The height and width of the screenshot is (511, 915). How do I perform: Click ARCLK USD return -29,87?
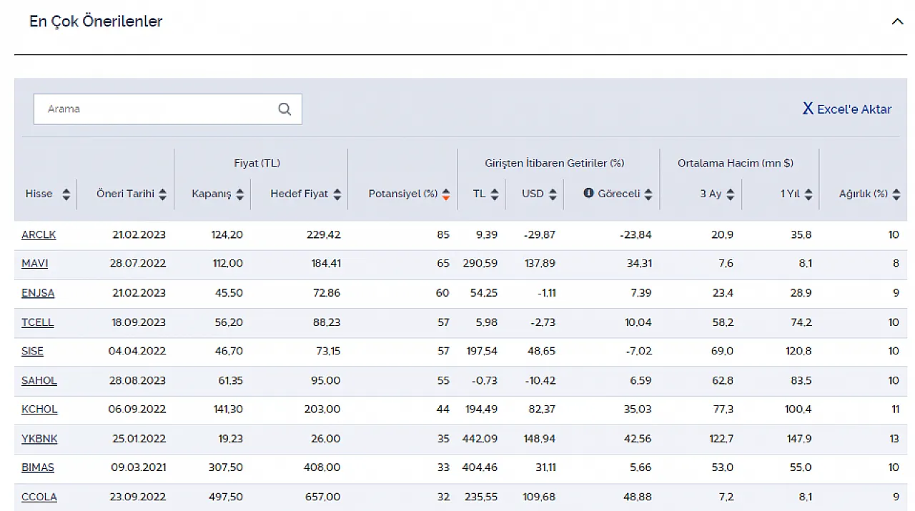point(539,234)
